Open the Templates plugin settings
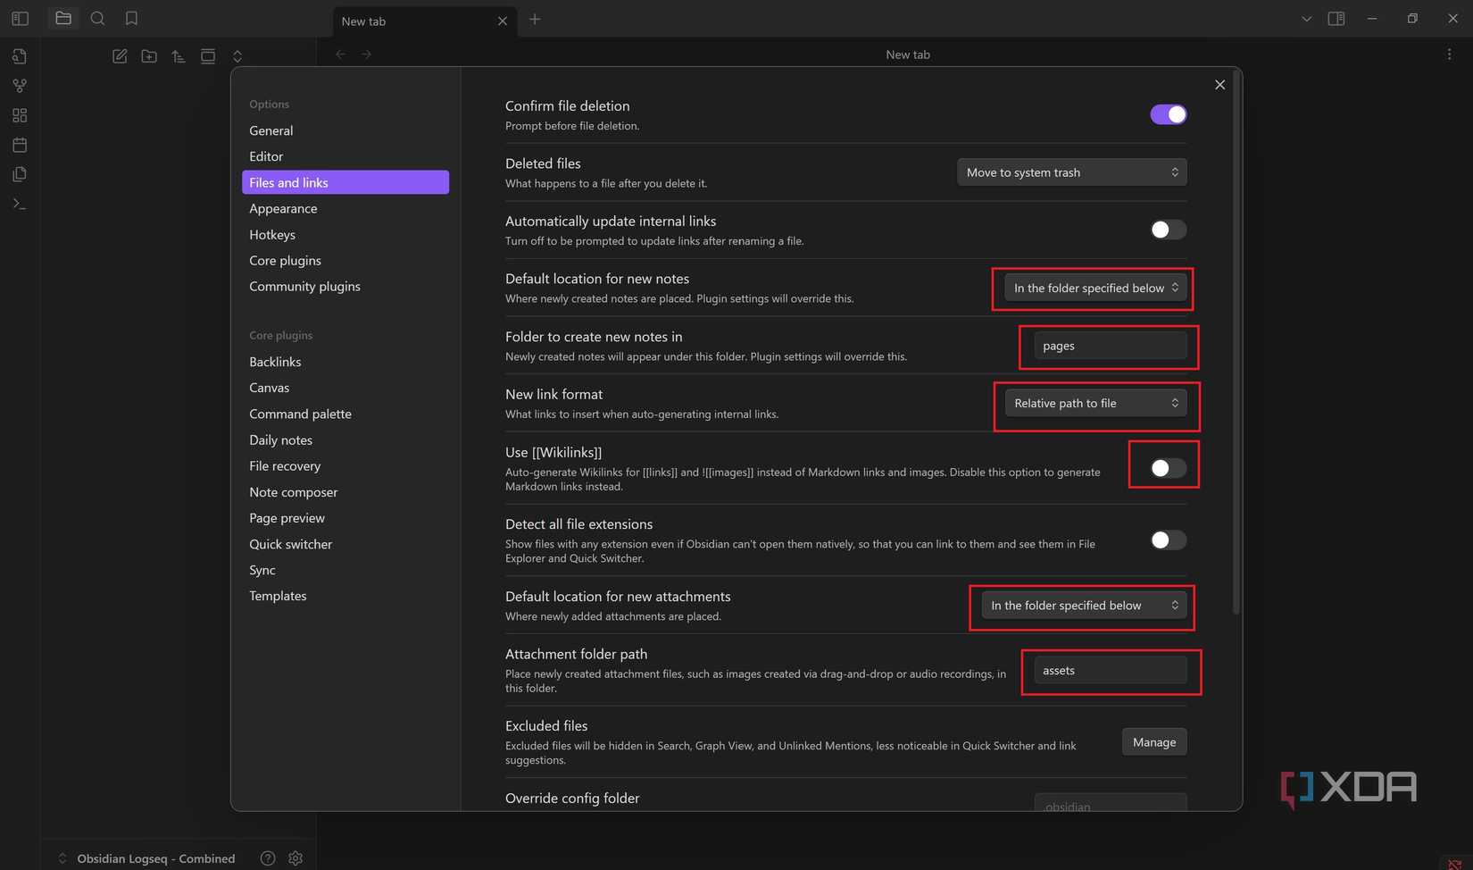Image resolution: width=1473 pixels, height=870 pixels. tap(278, 595)
